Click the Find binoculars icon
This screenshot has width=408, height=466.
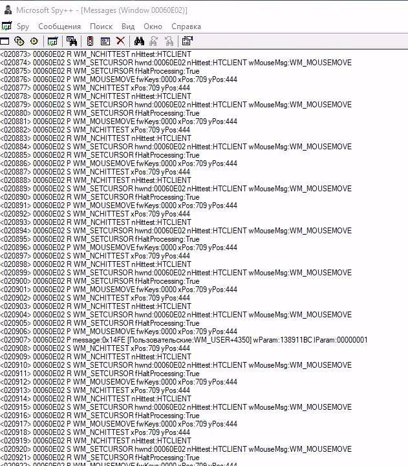coord(139,41)
